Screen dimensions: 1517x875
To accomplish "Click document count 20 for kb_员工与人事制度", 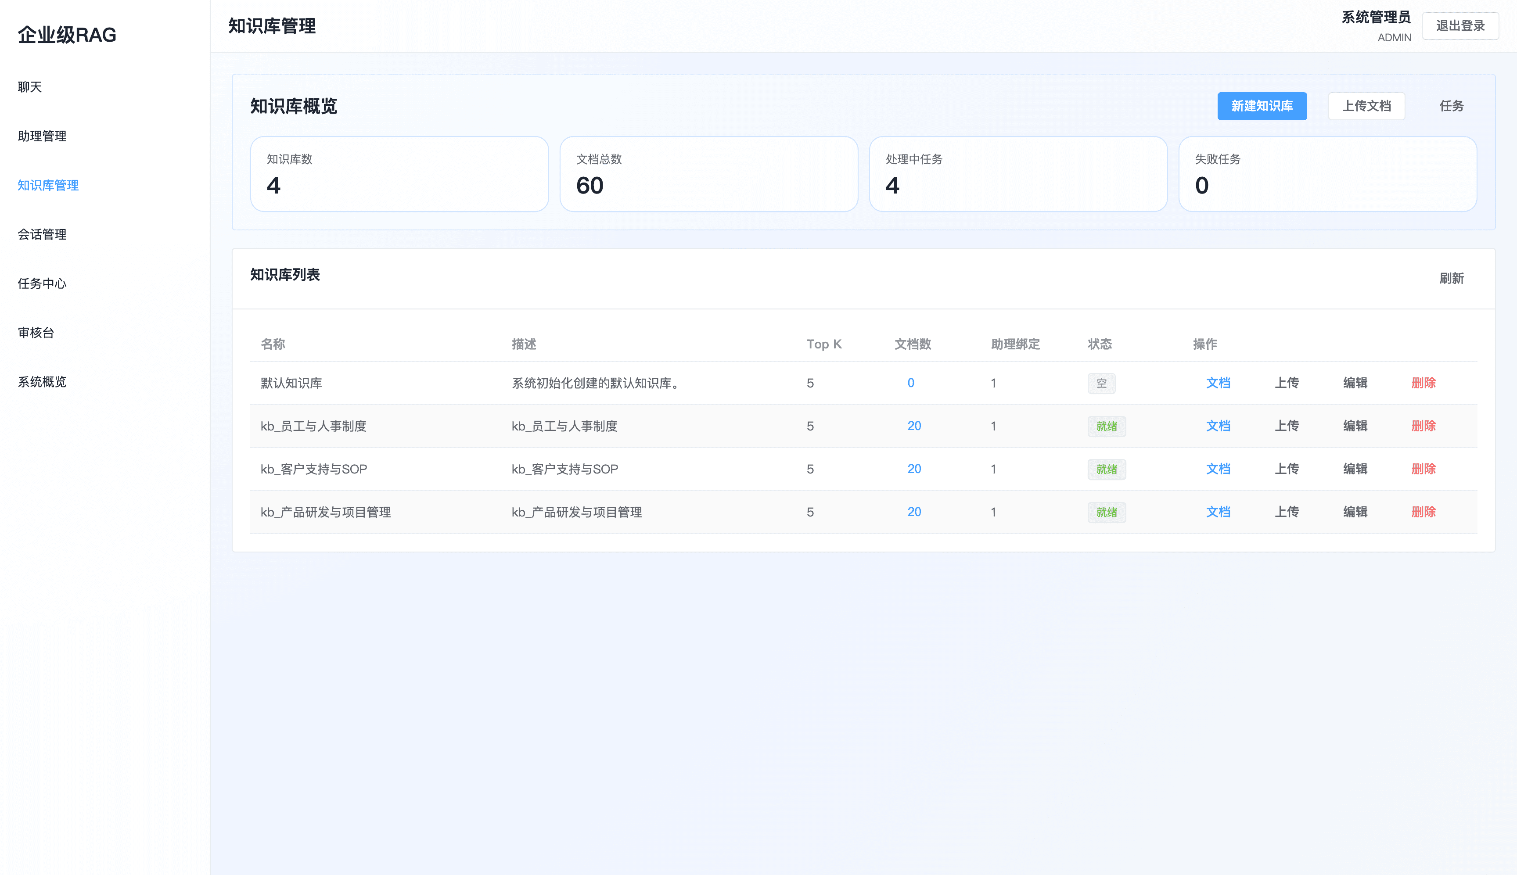I will (x=913, y=426).
